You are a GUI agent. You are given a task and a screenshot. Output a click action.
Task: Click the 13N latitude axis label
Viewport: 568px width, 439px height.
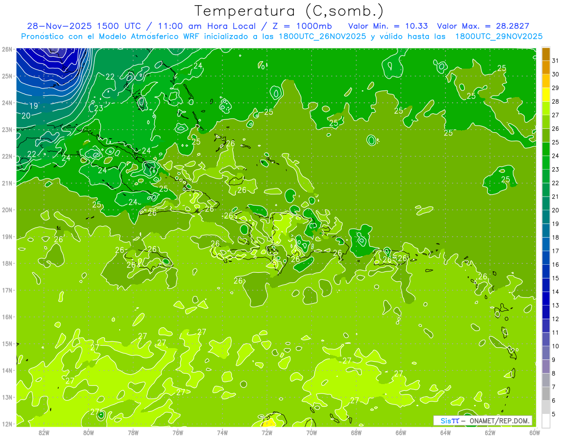pos(7,397)
